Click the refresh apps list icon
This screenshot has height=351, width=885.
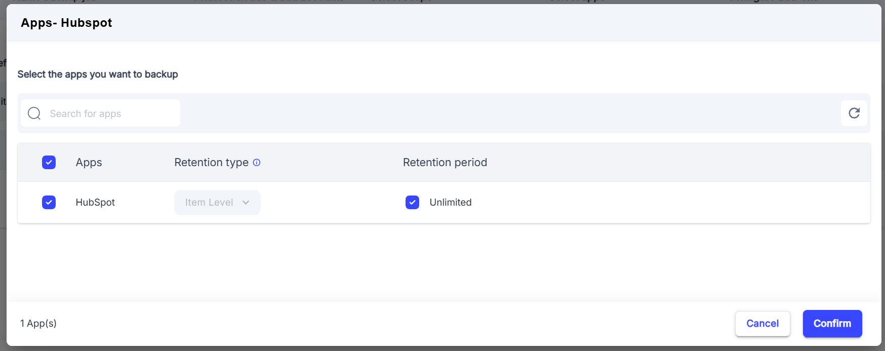[x=854, y=113]
